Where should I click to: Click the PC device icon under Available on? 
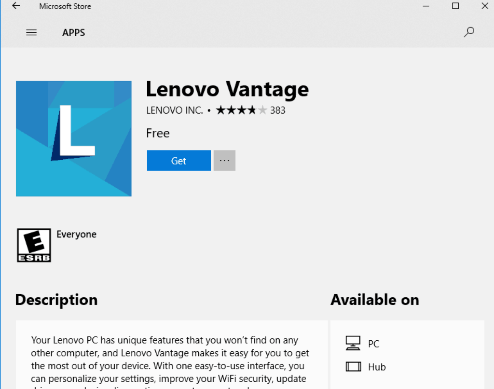(353, 342)
